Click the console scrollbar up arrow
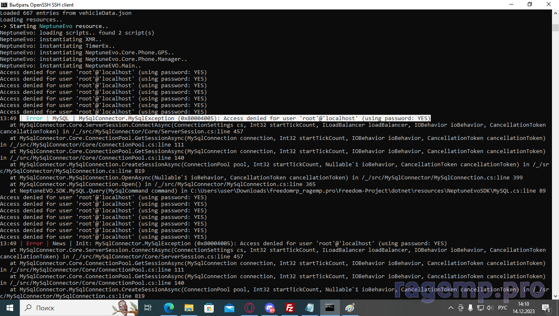Viewport: 559px width, 316px height. pyautogui.click(x=555, y=13)
